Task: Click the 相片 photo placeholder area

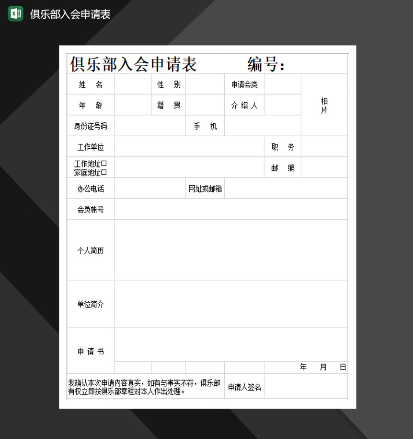Action: click(324, 105)
